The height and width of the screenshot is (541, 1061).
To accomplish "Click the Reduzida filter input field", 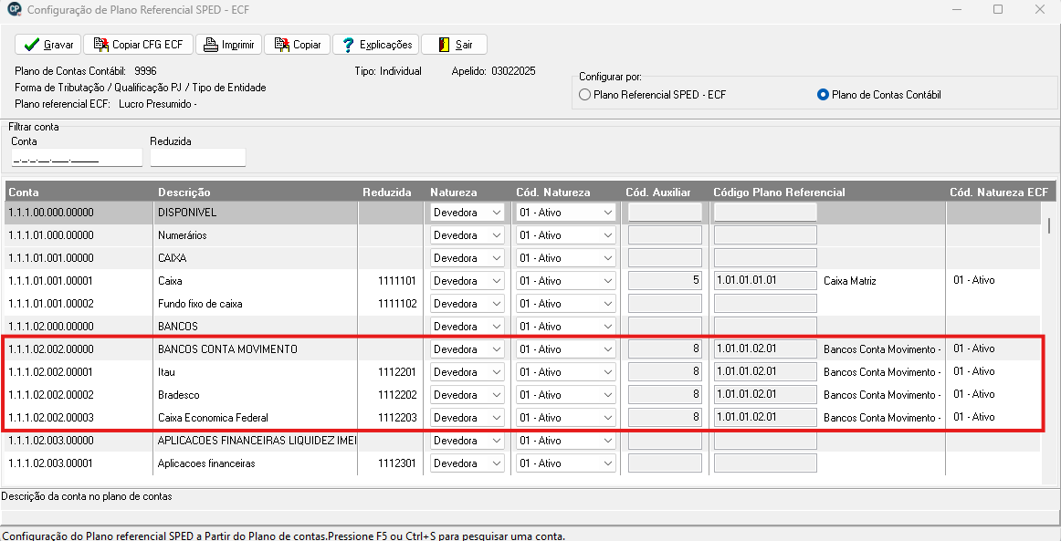I will 197,158.
